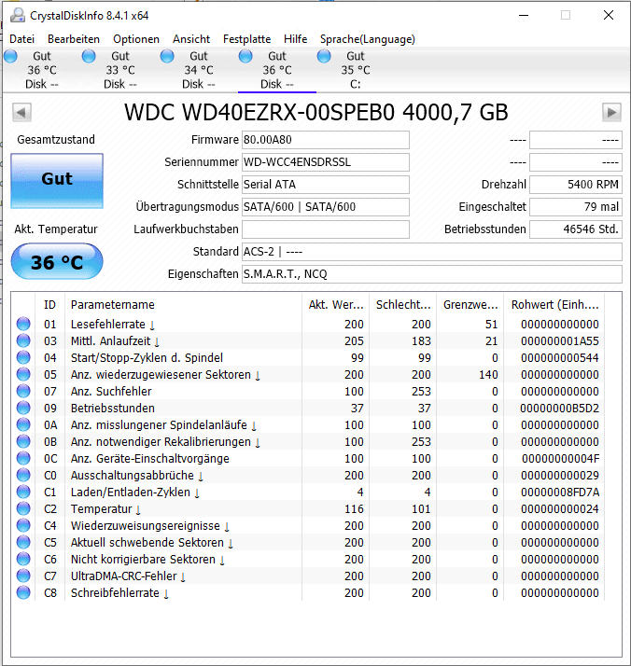Click status icon of Ausschaltungsabbrüche row

(x=23, y=475)
